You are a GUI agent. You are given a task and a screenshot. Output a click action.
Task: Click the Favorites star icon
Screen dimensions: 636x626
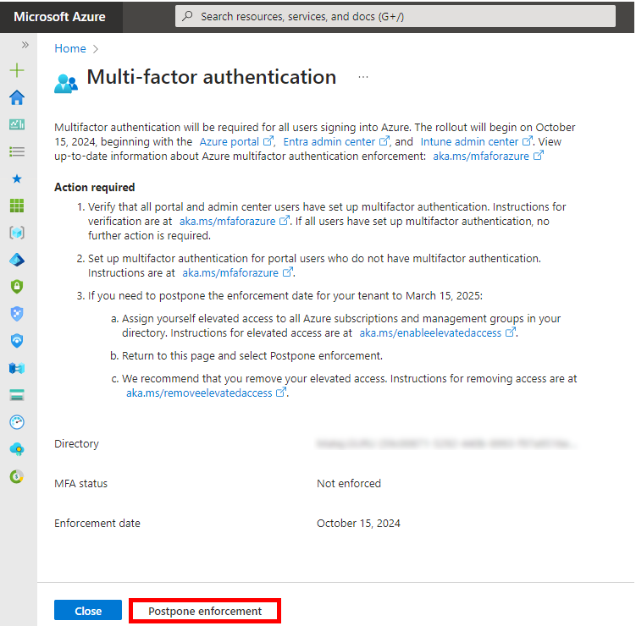(17, 178)
